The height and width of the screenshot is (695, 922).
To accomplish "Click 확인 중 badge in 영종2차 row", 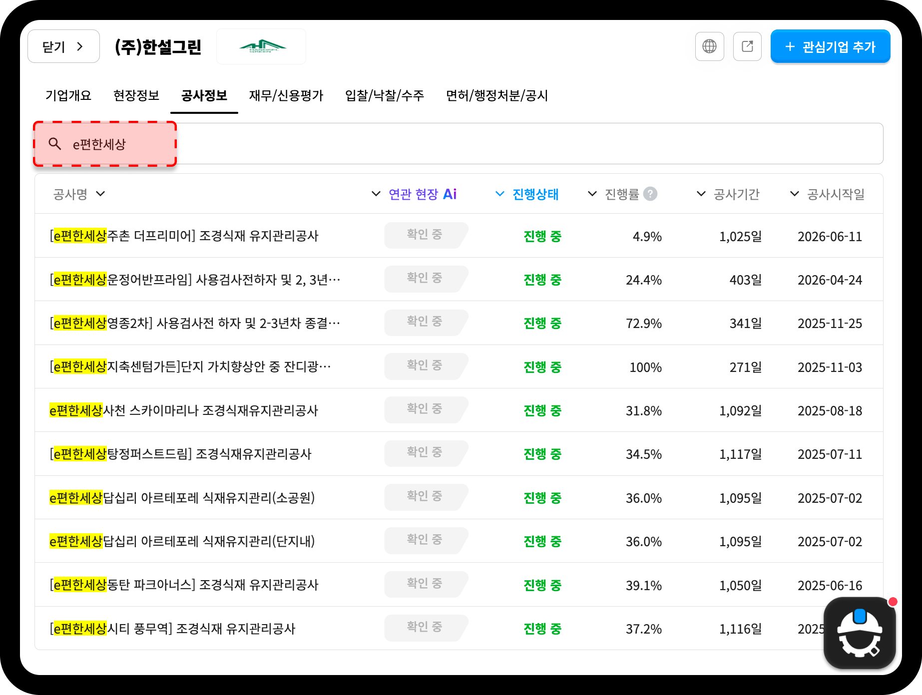I will click(x=426, y=322).
